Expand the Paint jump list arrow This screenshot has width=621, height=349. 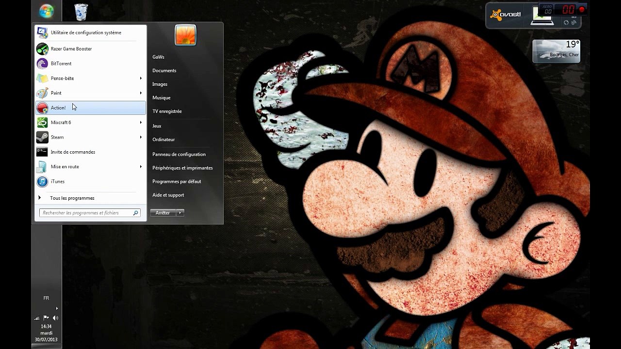(141, 93)
